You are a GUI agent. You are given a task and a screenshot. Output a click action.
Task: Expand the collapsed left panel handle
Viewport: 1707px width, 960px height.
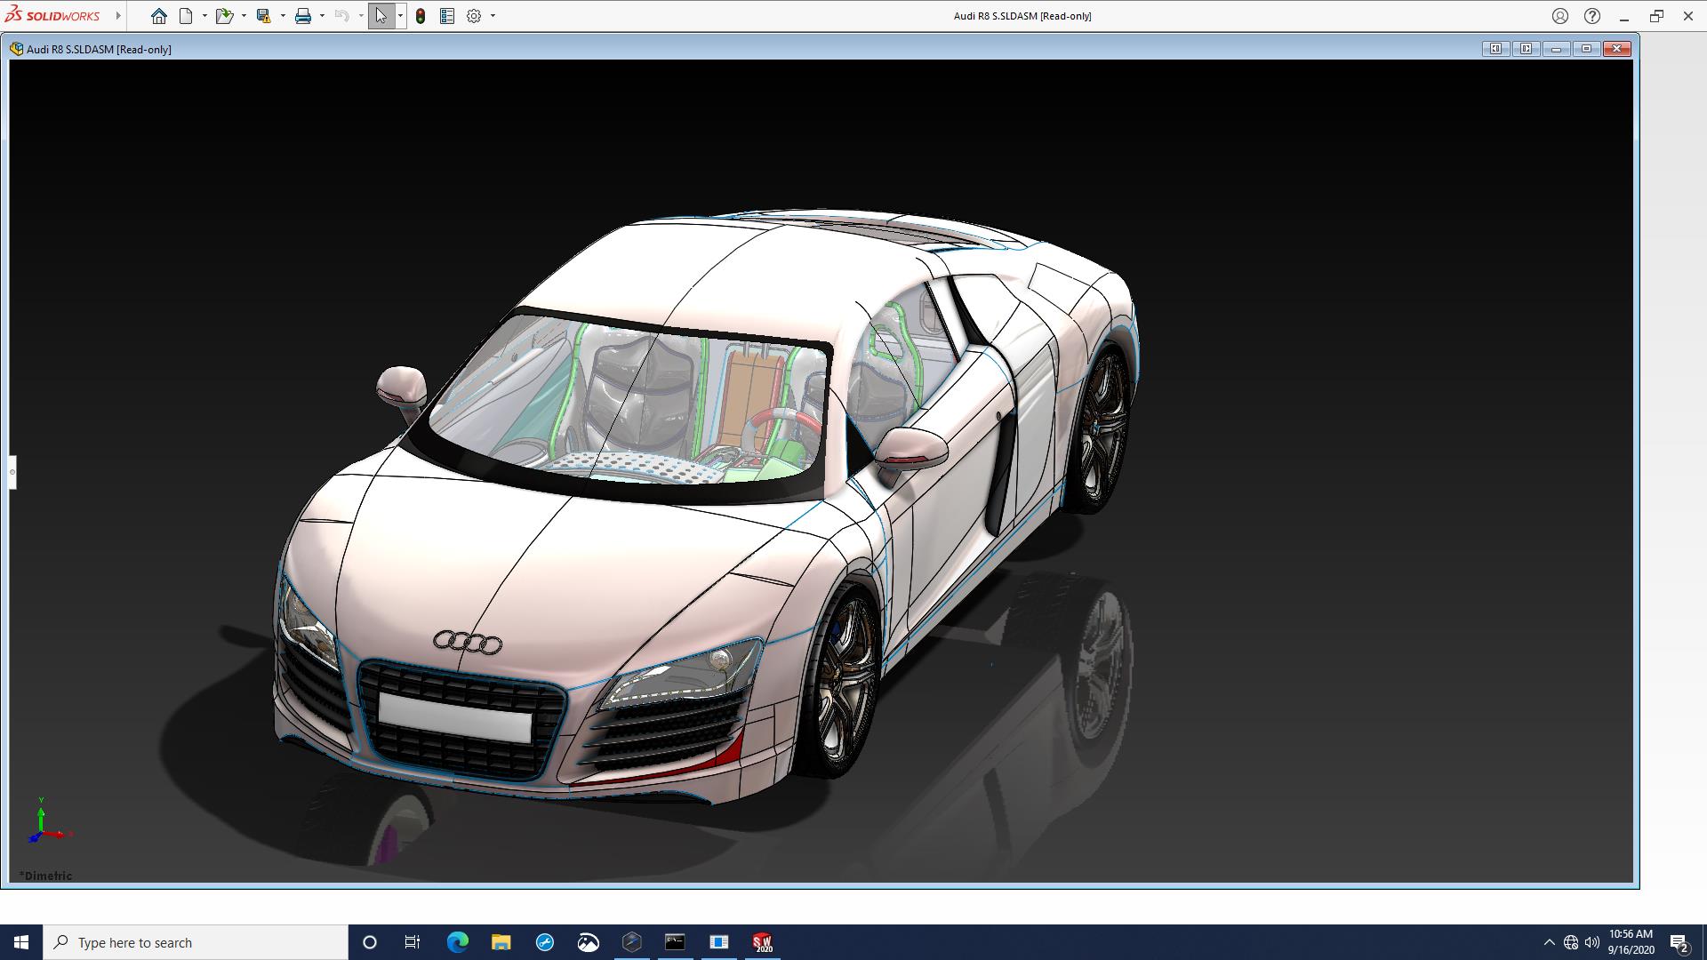click(x=12, y=472)
